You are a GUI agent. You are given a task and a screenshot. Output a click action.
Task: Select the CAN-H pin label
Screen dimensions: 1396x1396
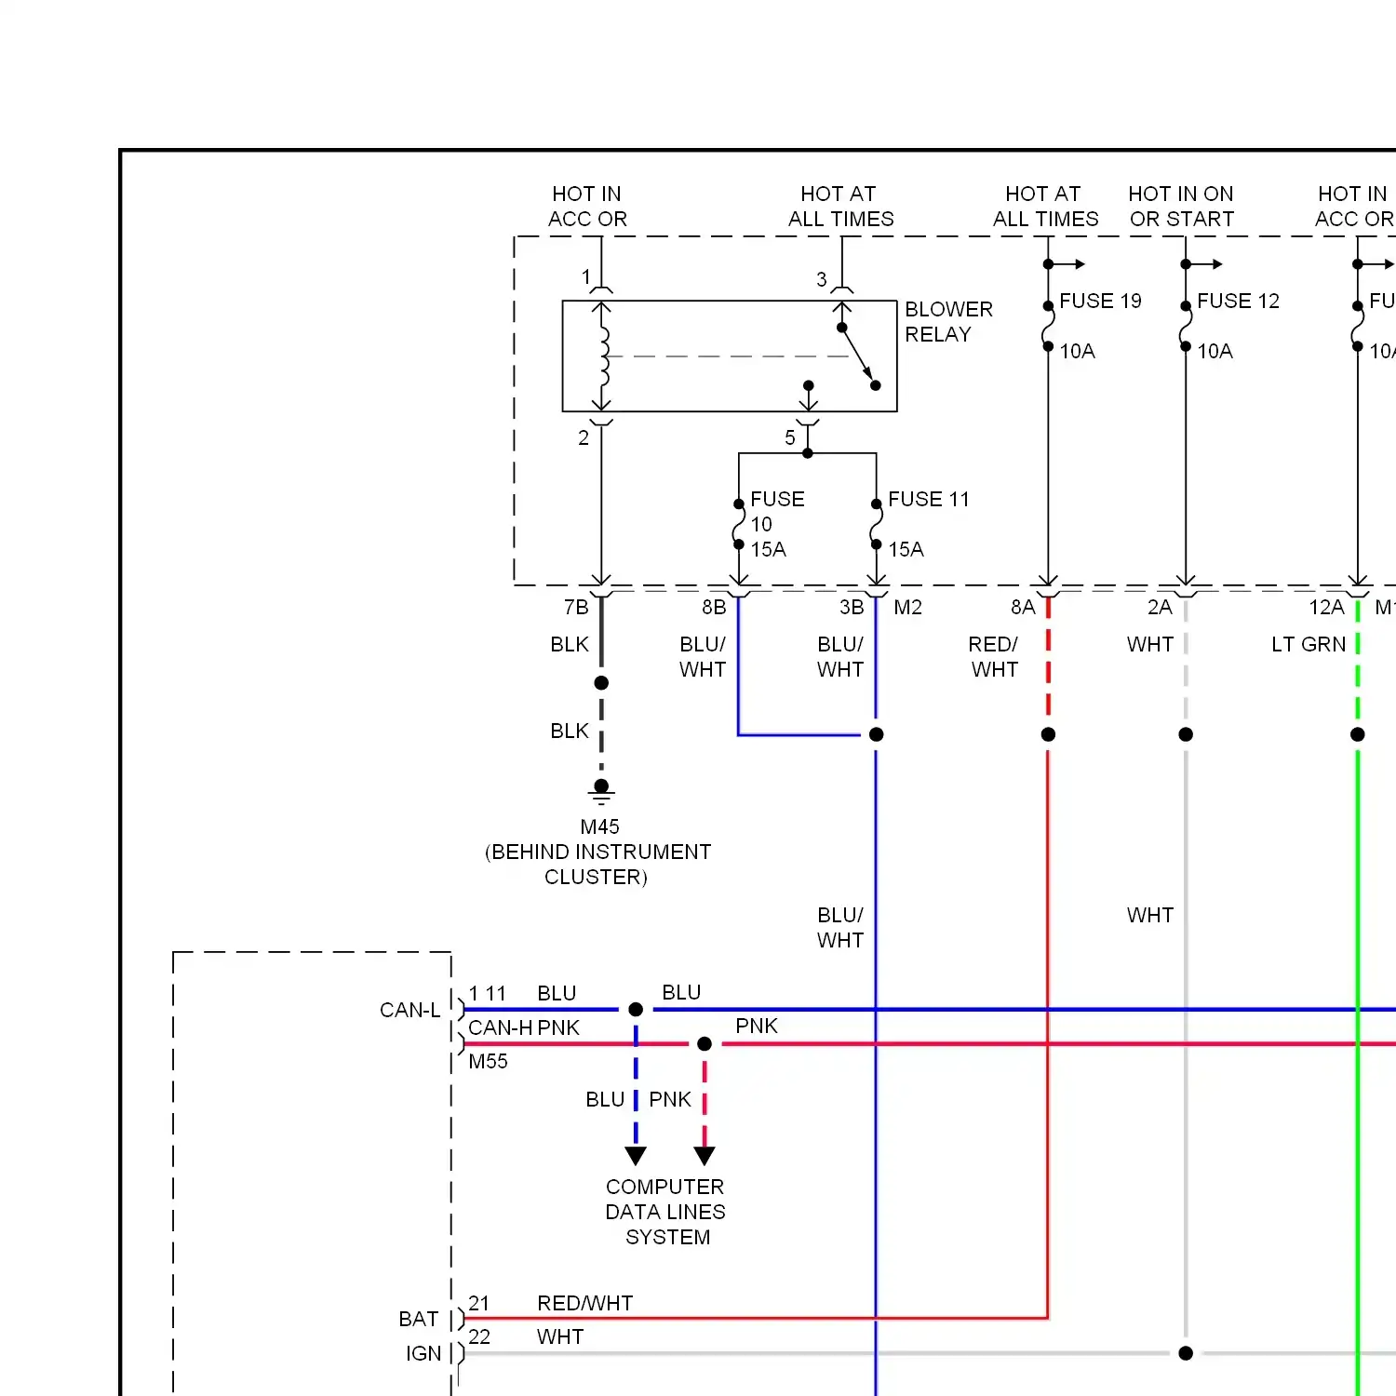(500, 1027)
